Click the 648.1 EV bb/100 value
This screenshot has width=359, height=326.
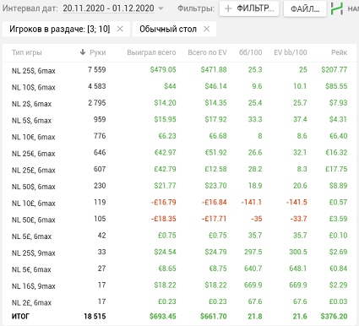click(x=298, y=269)
